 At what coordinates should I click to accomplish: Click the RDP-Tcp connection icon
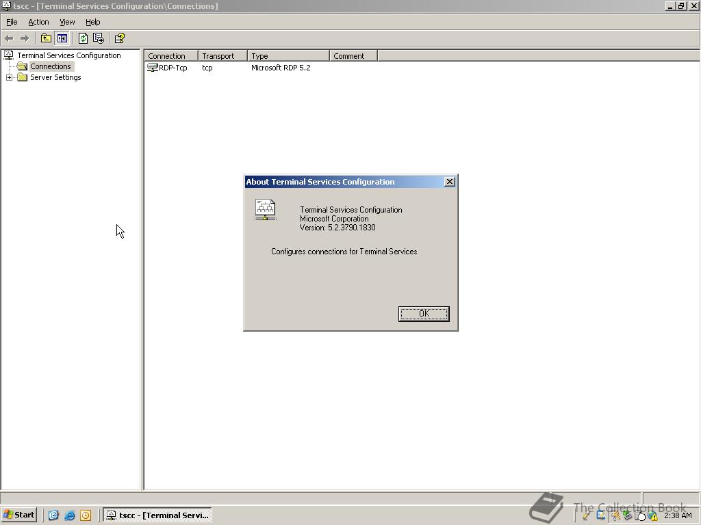point(153,68)
